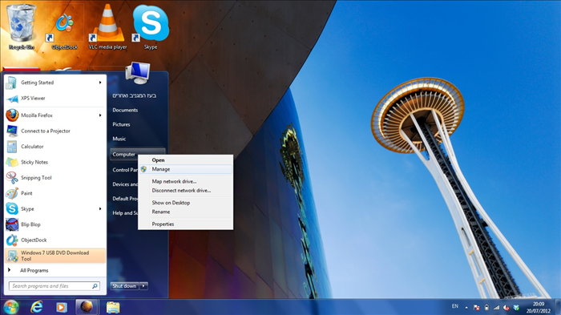
Task: Select Manage from the context menu
Action: 186,169
